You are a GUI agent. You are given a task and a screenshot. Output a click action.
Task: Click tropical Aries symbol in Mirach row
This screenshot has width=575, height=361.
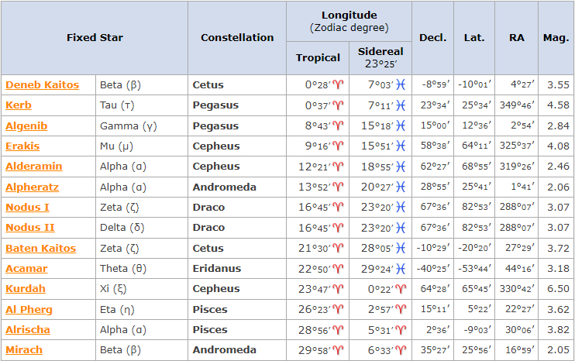click(337, 350)
